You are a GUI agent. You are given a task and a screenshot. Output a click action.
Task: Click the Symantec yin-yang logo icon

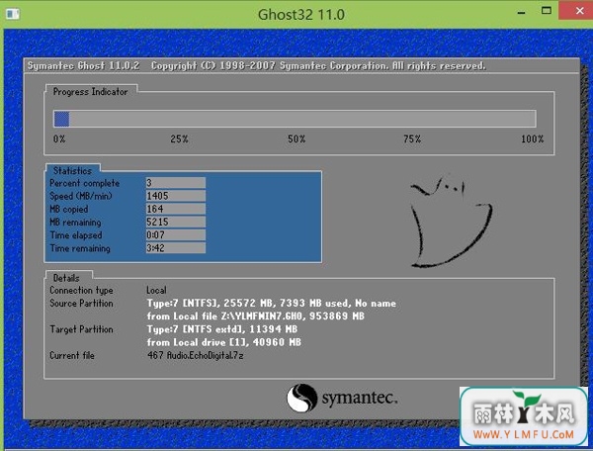pyautogui.click(x=301, y=398)
